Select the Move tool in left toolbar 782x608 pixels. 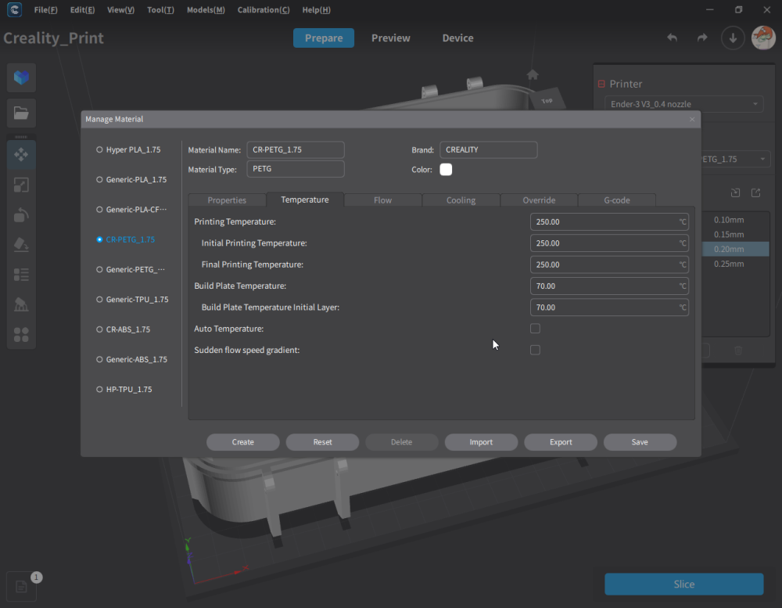21,155
